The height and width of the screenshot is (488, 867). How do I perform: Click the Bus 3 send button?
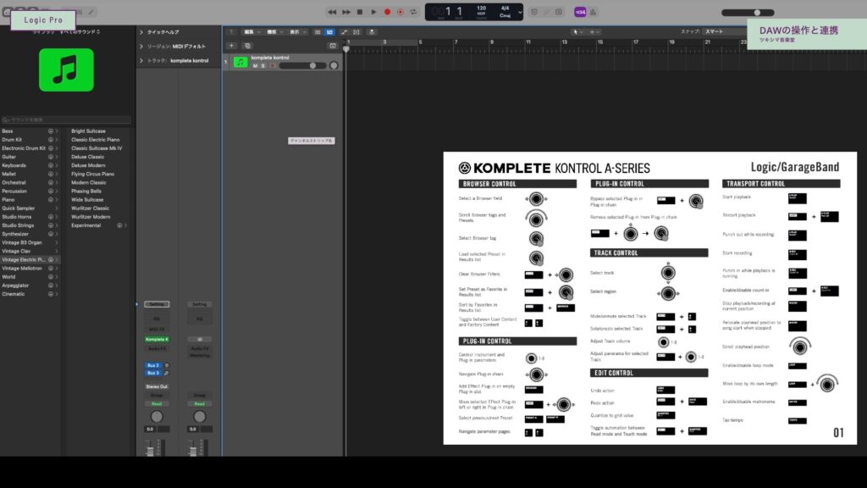[153, 374]
